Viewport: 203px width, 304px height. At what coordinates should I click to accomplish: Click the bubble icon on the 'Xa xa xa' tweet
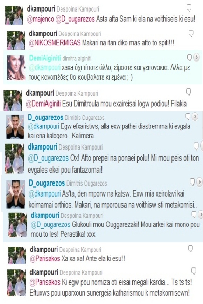click(x=190, y=249)
